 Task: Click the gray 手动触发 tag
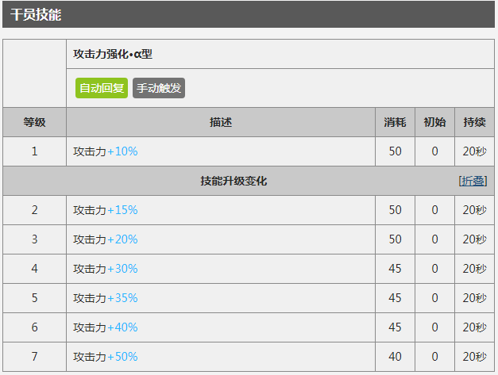click(159, 88)
